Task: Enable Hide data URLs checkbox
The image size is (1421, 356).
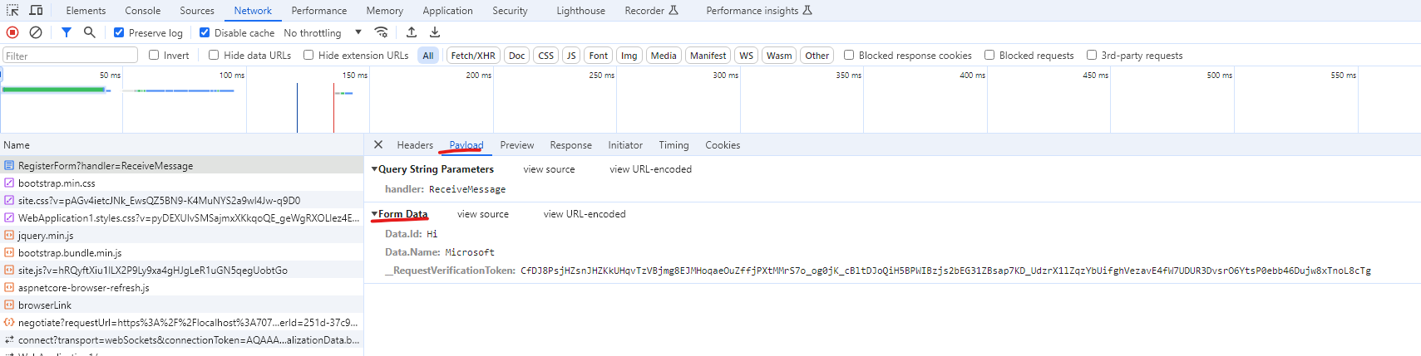Action: (x=214, y=55)
